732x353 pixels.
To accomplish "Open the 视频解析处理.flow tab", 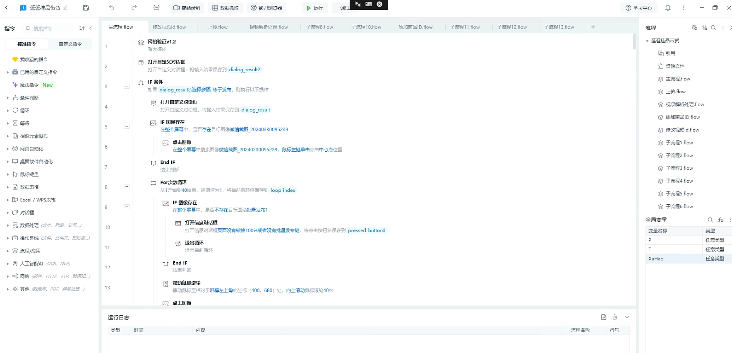I will [x=269, y=27].
